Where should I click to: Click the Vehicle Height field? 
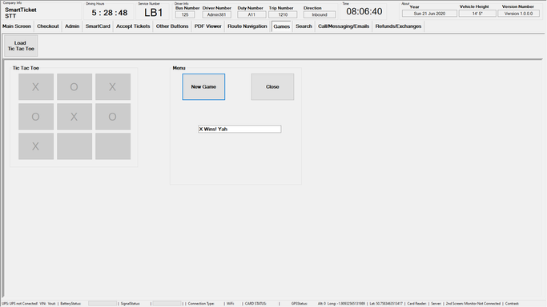tap(477, 14)
